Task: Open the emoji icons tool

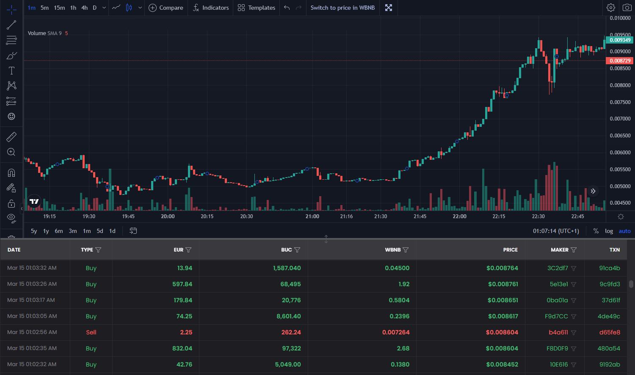Action: [x=11, y=116]
